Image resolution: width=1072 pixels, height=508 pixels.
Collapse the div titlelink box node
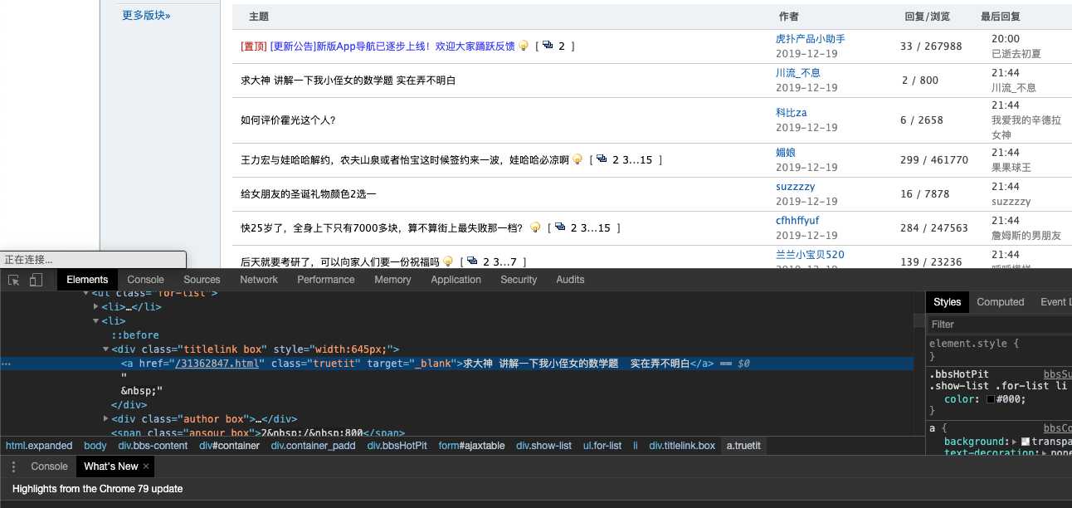(x=105, y=349)
